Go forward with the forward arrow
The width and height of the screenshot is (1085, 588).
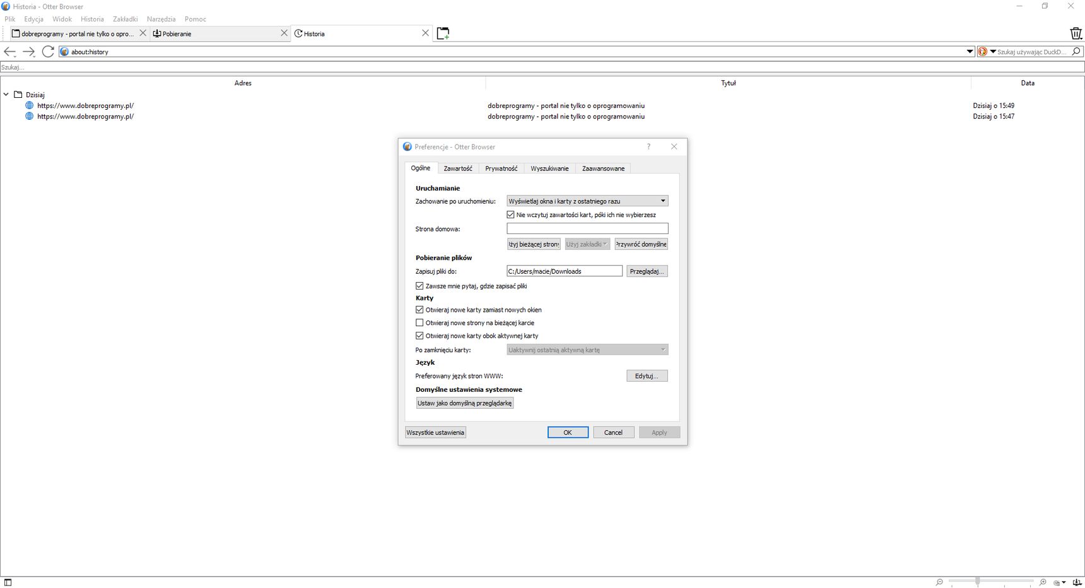[28, 52]
